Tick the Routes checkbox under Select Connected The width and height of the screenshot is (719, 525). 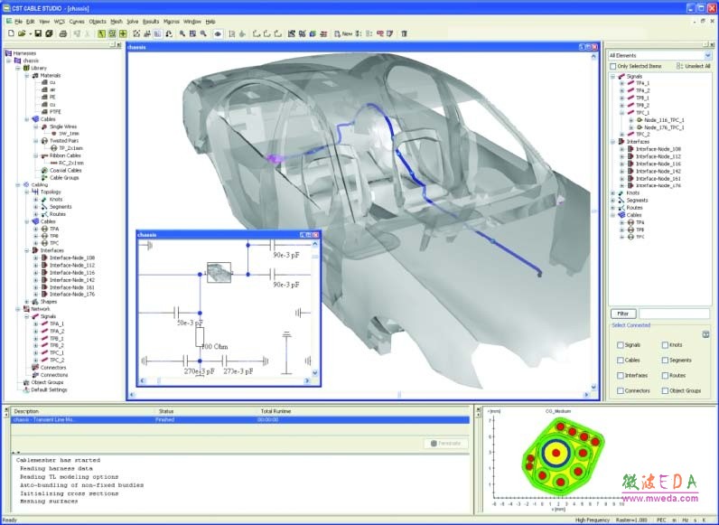pos(665,375)
